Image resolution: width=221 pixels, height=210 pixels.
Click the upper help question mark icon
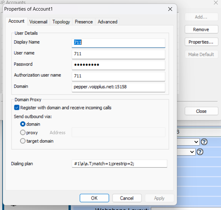click(x=204, y=142)
